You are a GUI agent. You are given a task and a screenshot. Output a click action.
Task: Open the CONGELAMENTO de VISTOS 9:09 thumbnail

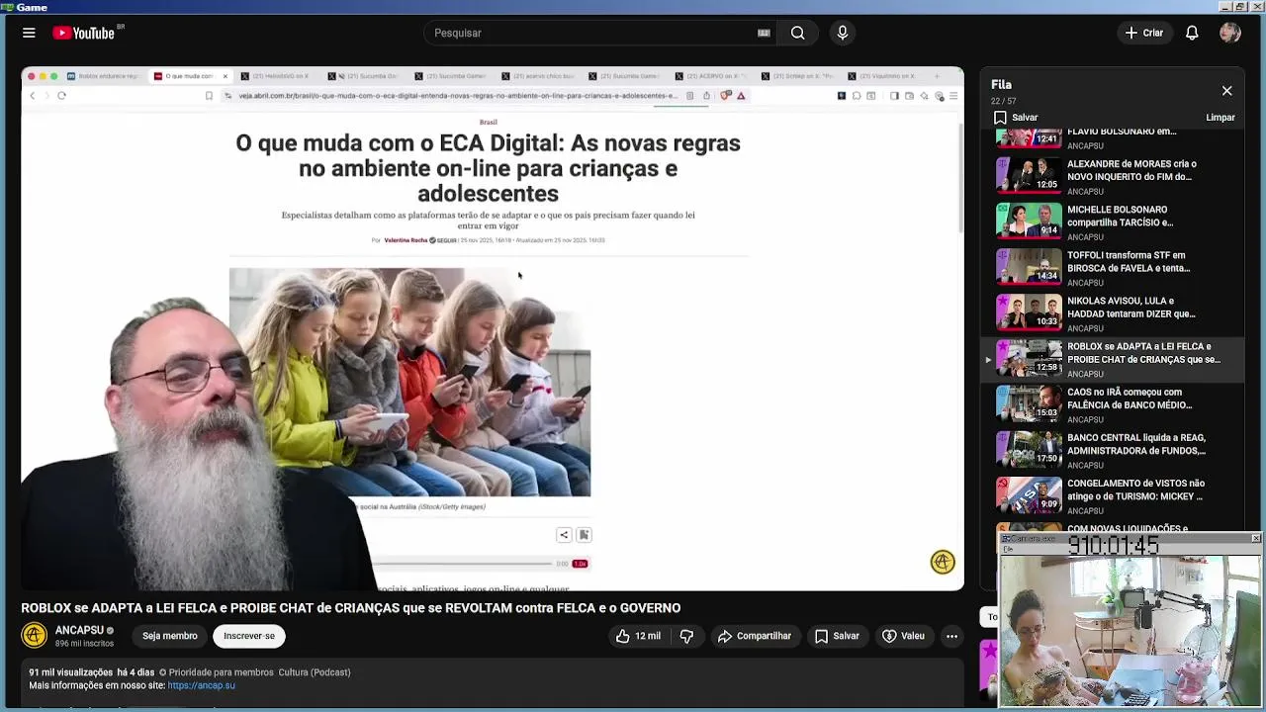[x=1029, y=493]
